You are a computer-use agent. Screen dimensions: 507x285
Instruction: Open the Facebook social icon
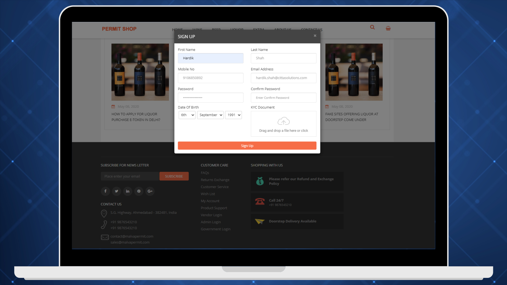point(105,191)
